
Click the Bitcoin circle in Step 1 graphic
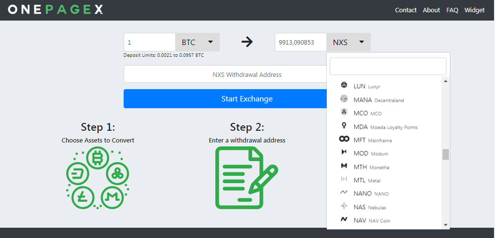tap(97, 159)
